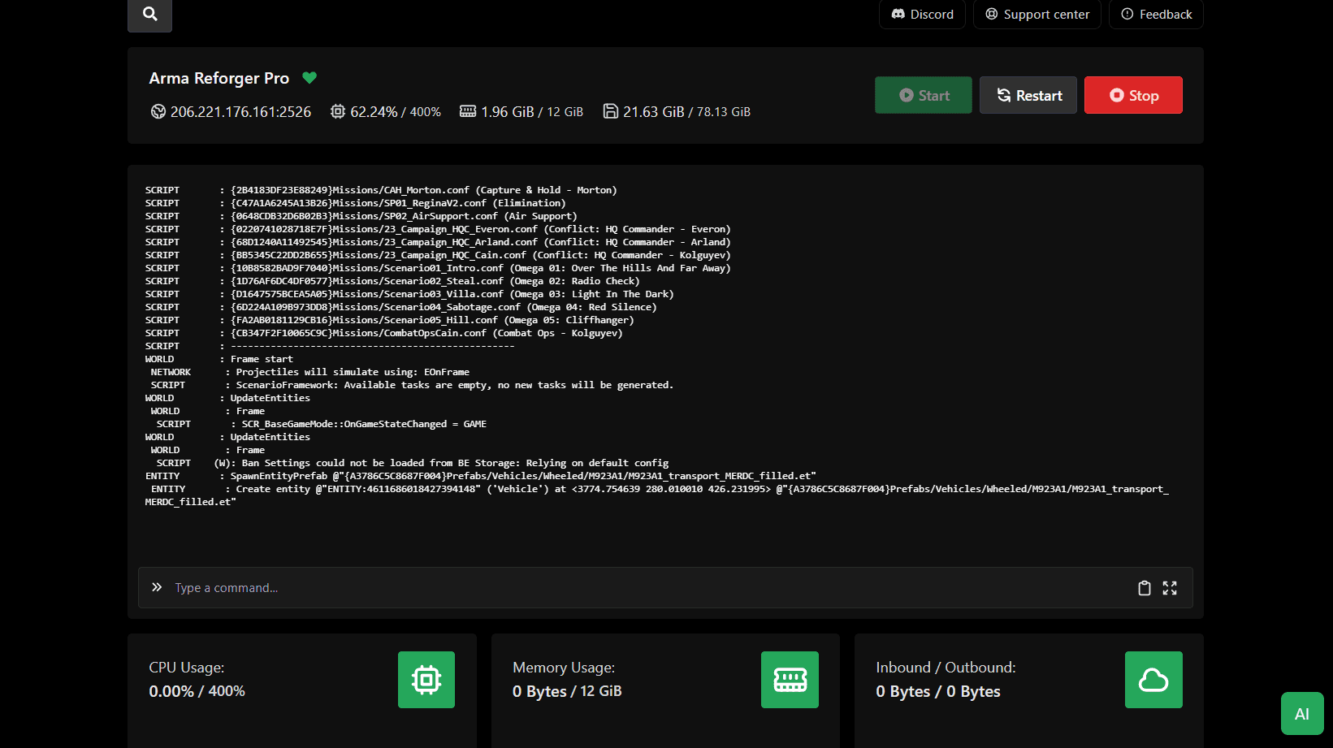This screenshot has width=1333, height=748.
Task: Focus the Type a command input
Action: coord(650,588)
